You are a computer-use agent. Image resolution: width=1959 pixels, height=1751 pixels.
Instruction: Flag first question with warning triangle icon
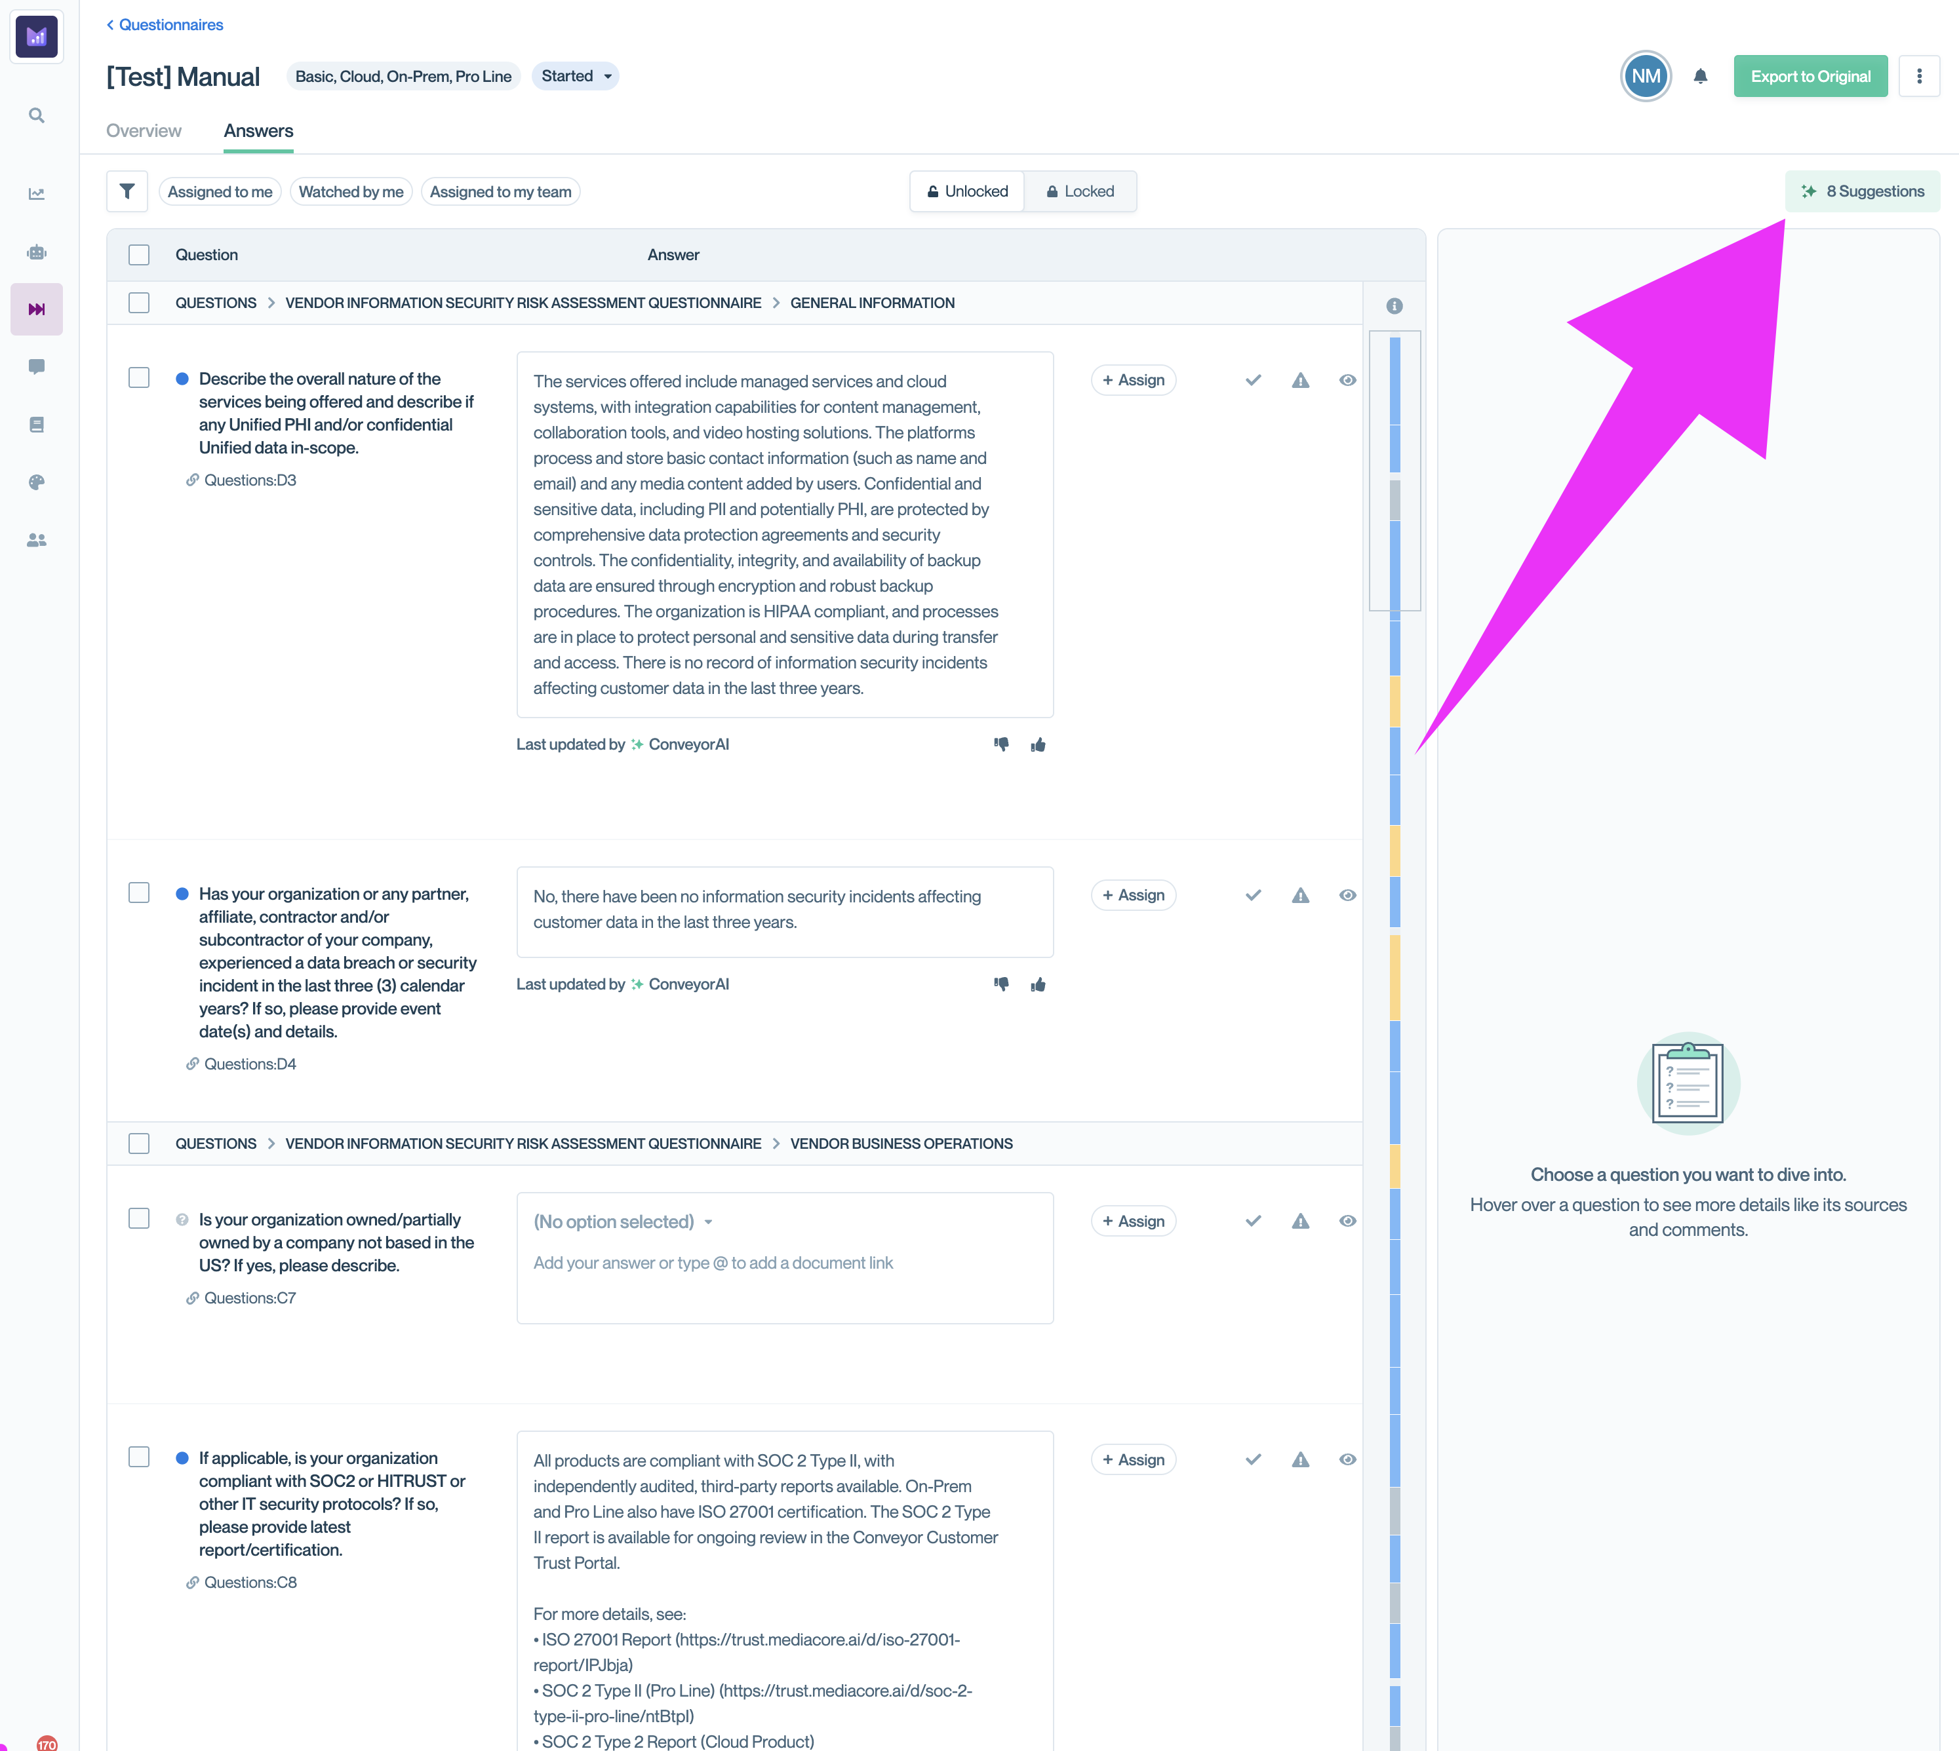click(x=1301, y=380)
